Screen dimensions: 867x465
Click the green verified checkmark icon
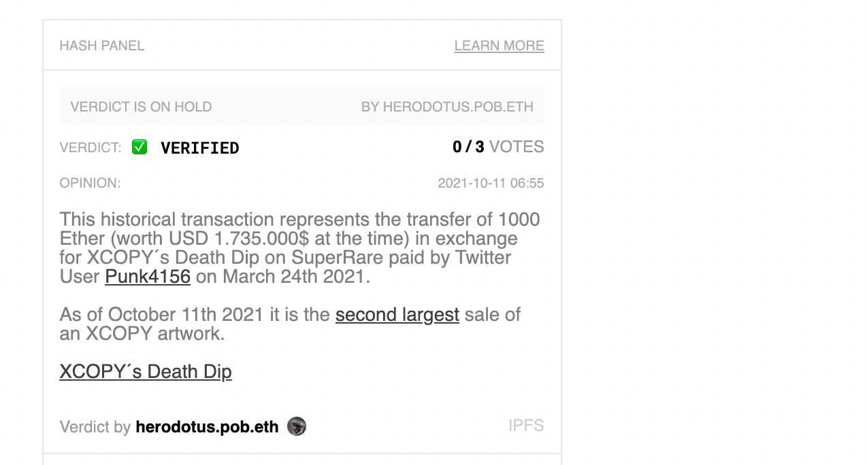(140, 147)
